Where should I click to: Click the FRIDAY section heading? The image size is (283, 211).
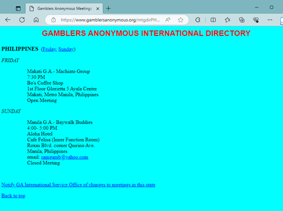point(10,60)
